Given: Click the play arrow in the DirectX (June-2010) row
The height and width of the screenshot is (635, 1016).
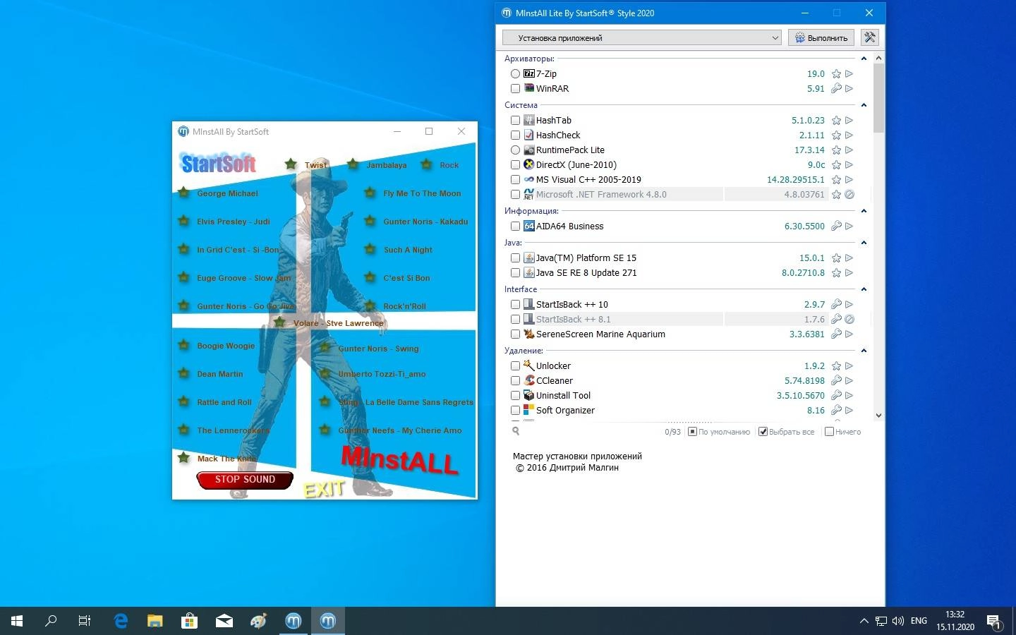Looking at the screenshot, I should click(x=849, y=165).
